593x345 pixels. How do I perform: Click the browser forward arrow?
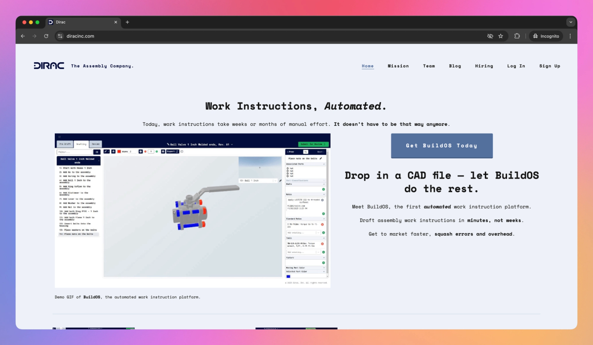(x=35, y=36)
